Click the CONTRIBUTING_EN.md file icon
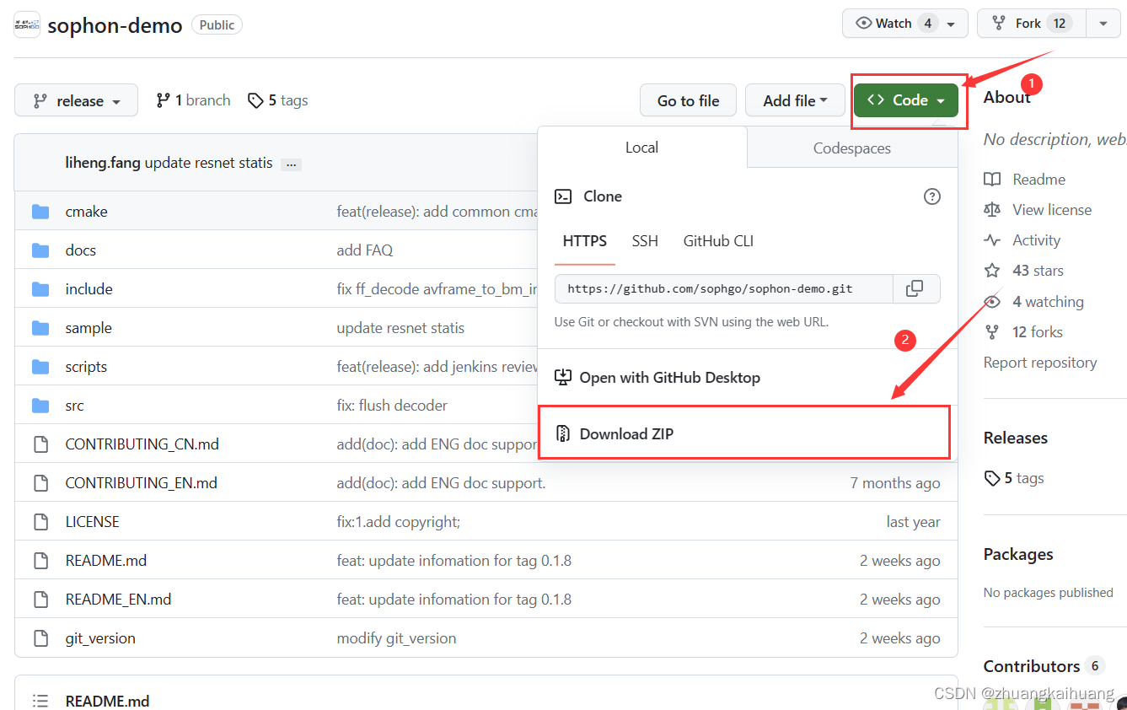Screen dimensions: 1127x710 40,483
